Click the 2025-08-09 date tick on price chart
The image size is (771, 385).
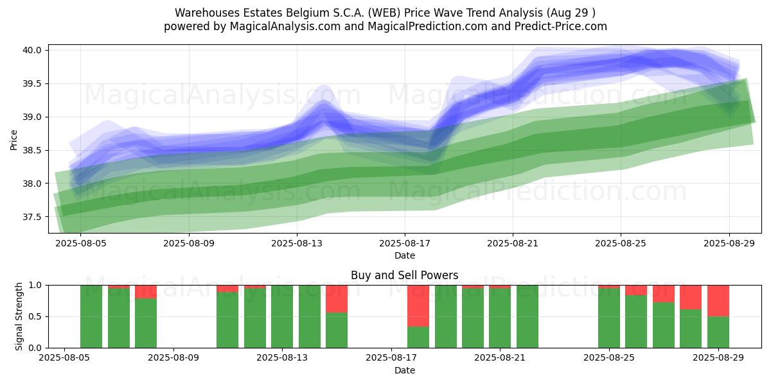point(188,243)
